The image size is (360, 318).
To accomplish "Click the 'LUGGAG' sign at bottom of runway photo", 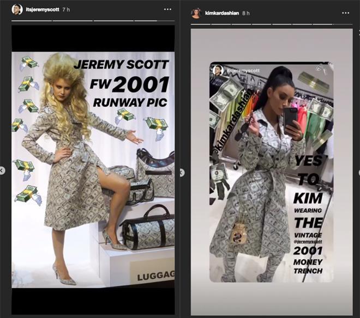I will [155, 276].
